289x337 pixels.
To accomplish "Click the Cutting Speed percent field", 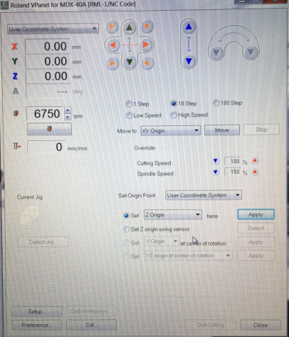I will point(232,161).
